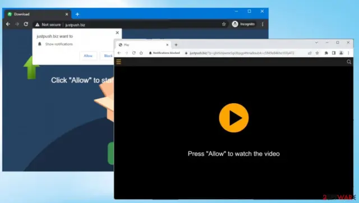Viewport: 359px width, 203px height.
Task: Open the profile avatar in front window
Action: tap(341, 53)
